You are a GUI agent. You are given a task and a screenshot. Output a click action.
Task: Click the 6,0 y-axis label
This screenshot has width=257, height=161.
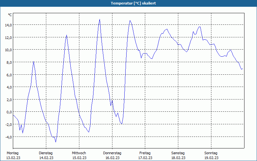click(x=9, y=75)
